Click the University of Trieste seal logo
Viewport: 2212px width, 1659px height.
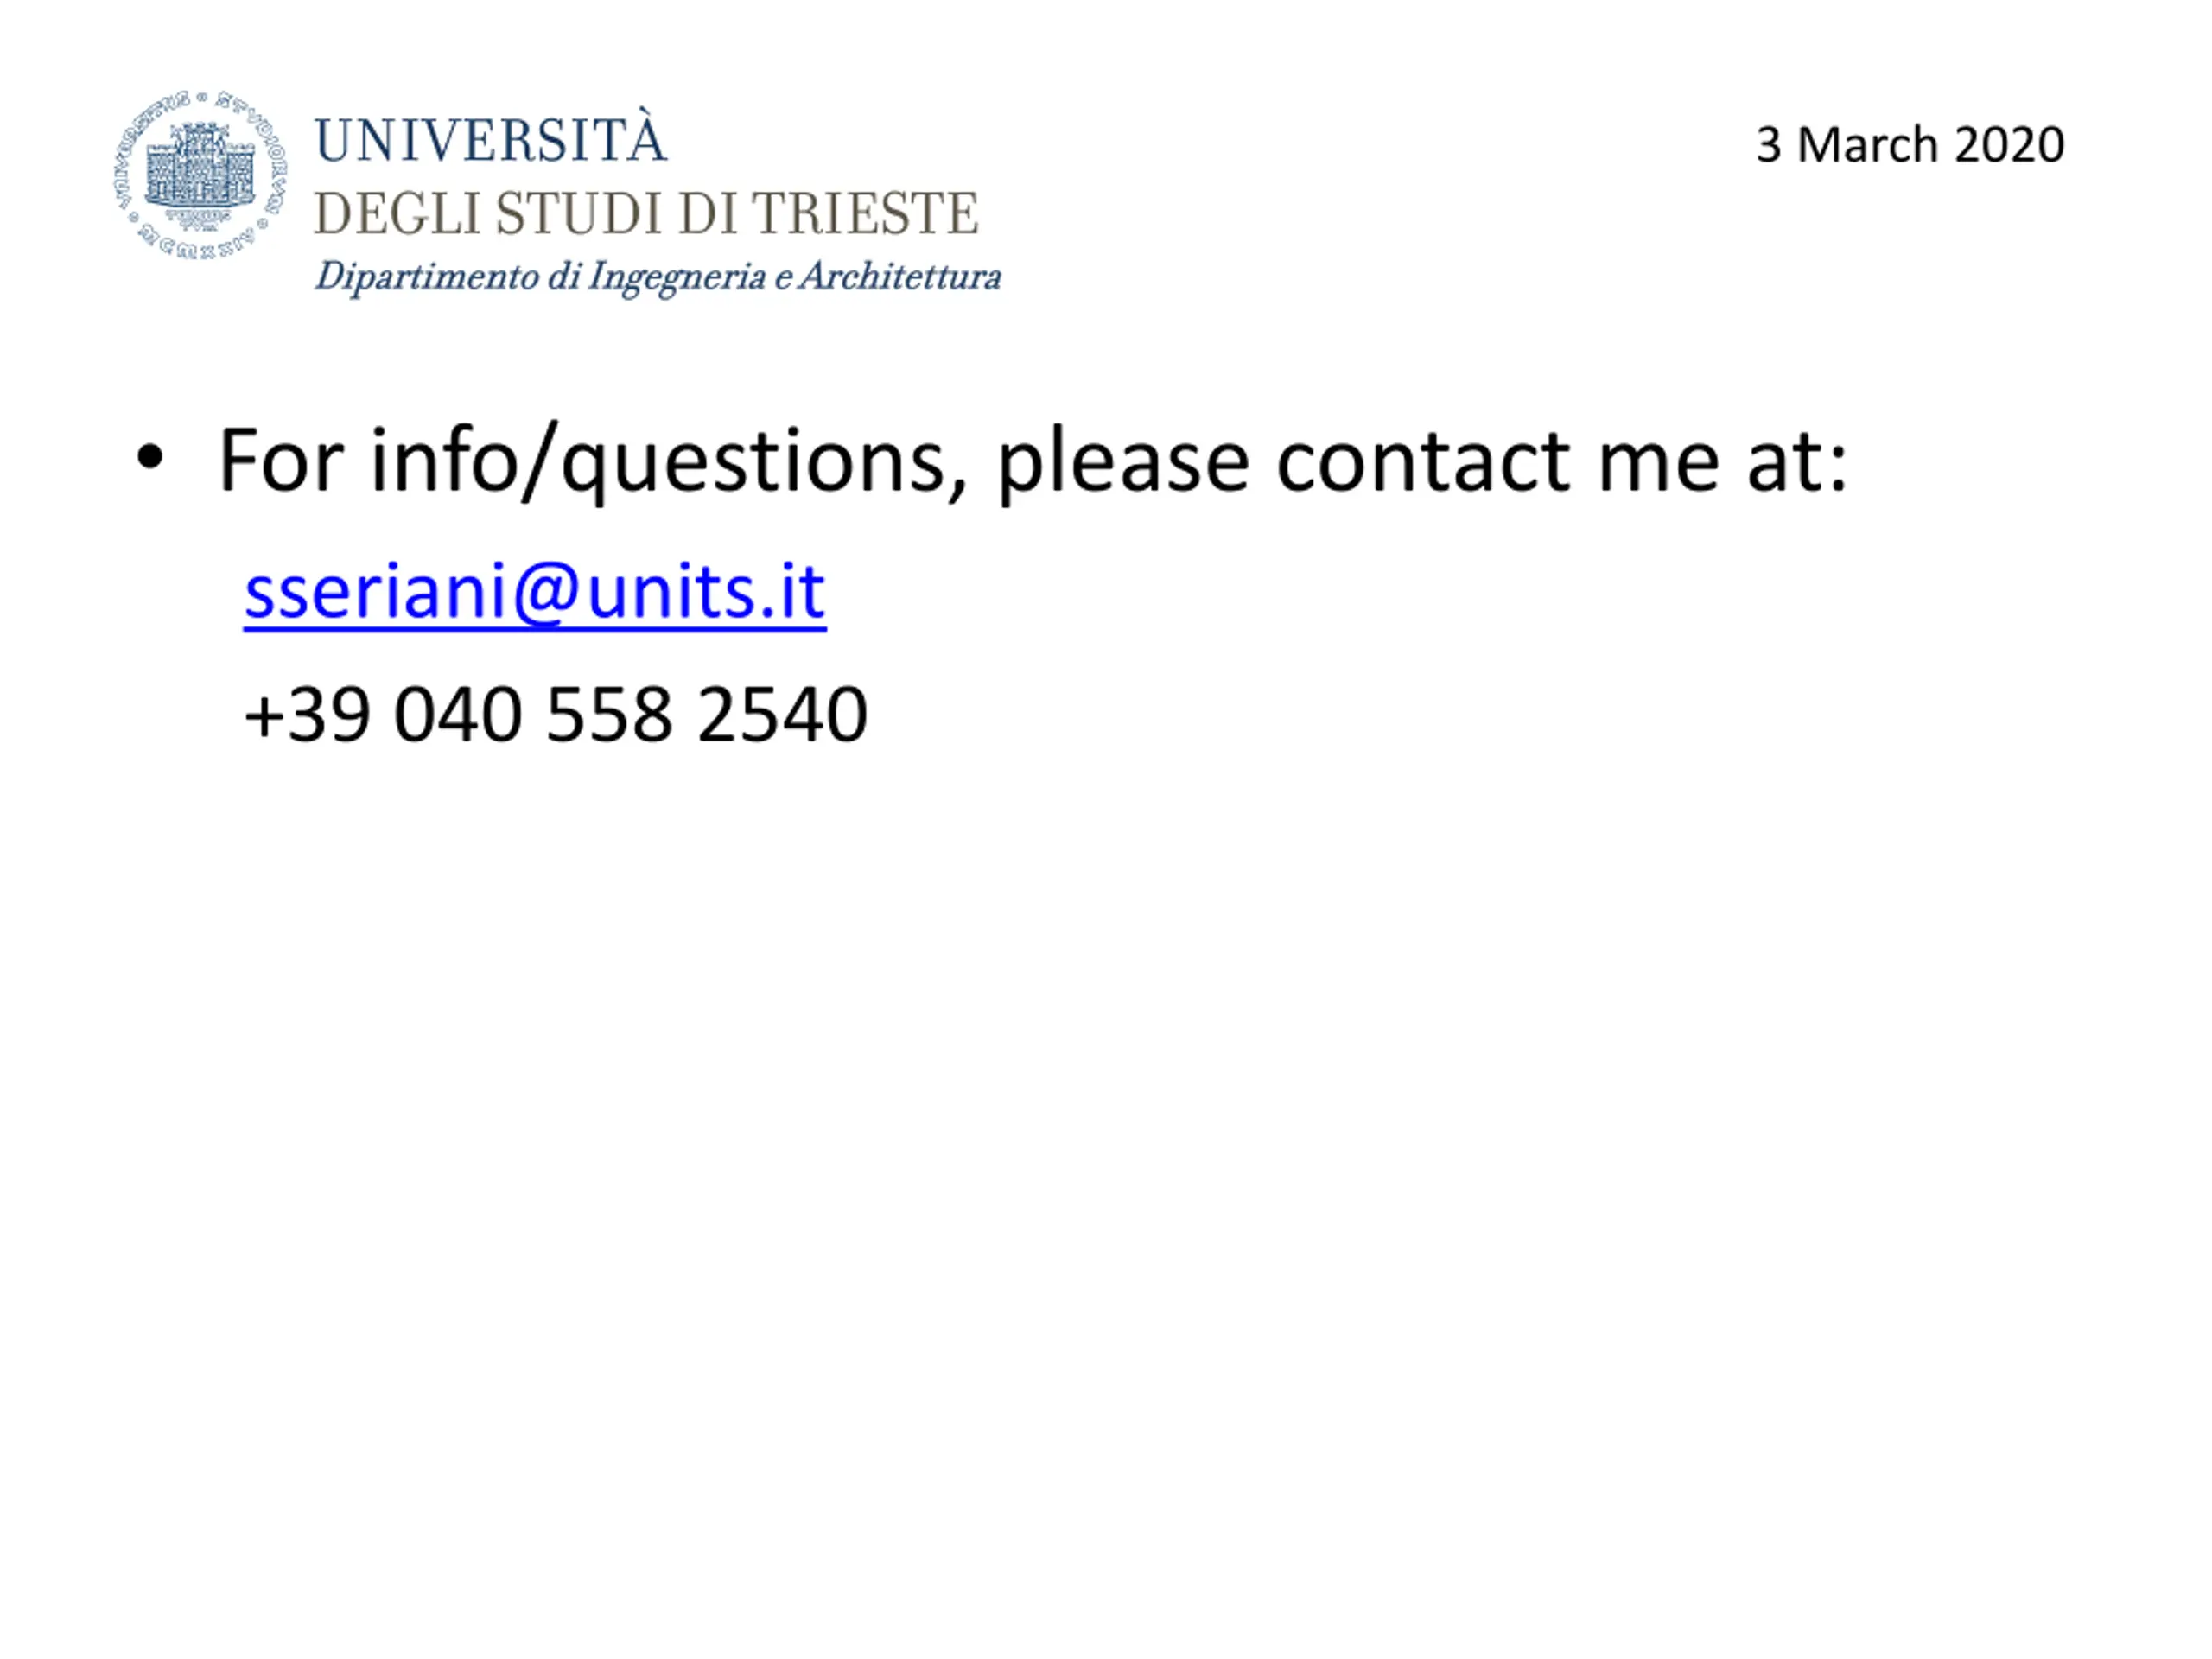coord(201,175)
